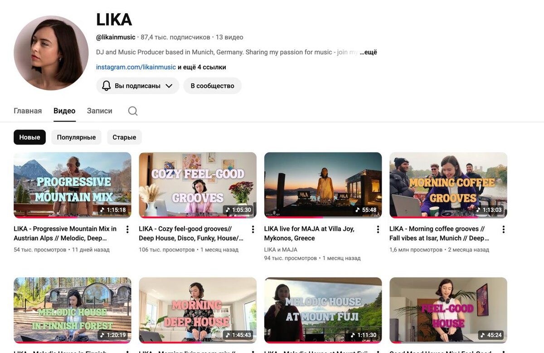Open Melodic House at Mount Fuji thumbnail
Screen dimensions: 544x353
pyautogui.click(x=323, y=310)
